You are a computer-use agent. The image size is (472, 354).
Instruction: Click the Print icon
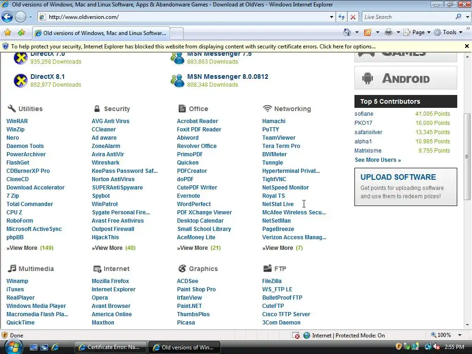(389, 32)
